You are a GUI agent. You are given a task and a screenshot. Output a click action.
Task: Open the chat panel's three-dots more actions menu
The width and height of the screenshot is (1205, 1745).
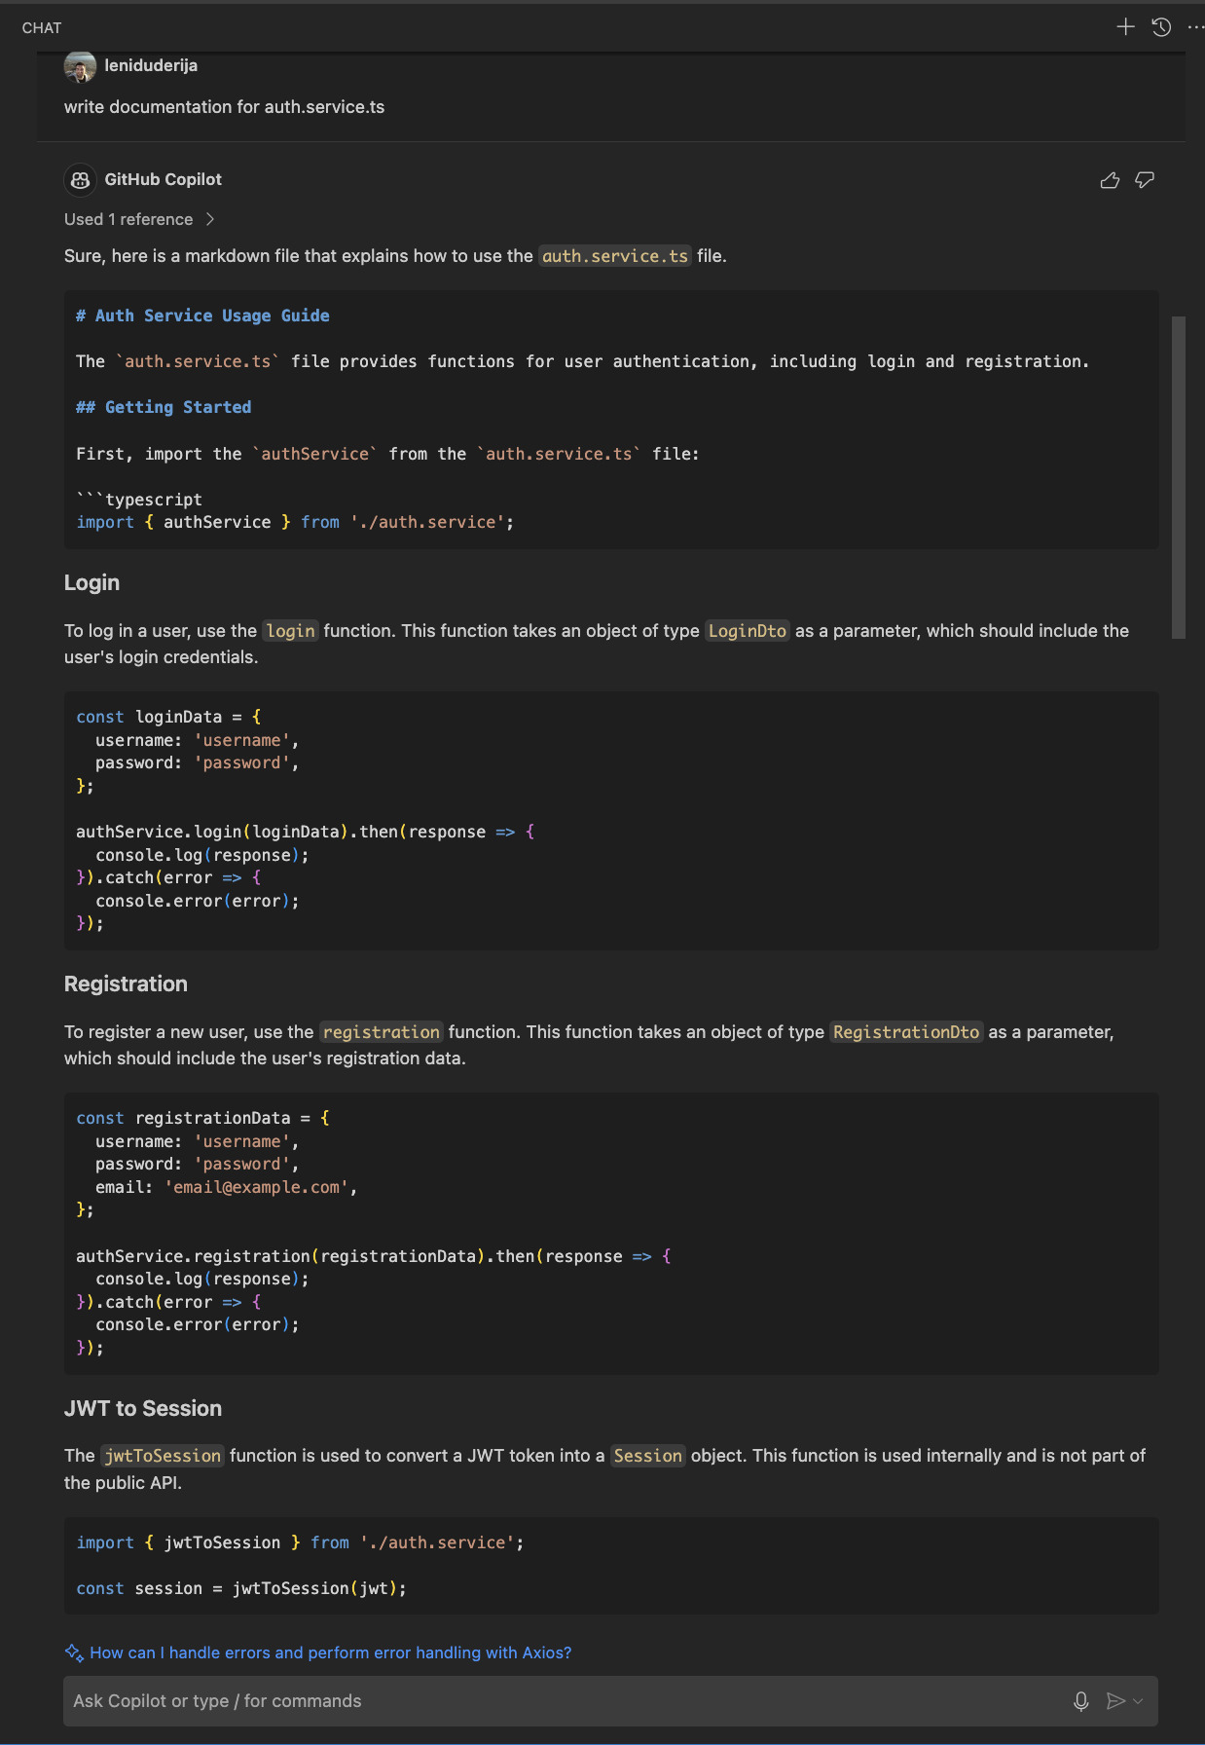[1195, 27]
